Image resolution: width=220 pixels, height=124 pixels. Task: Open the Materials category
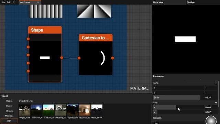[x=9, y=116]
